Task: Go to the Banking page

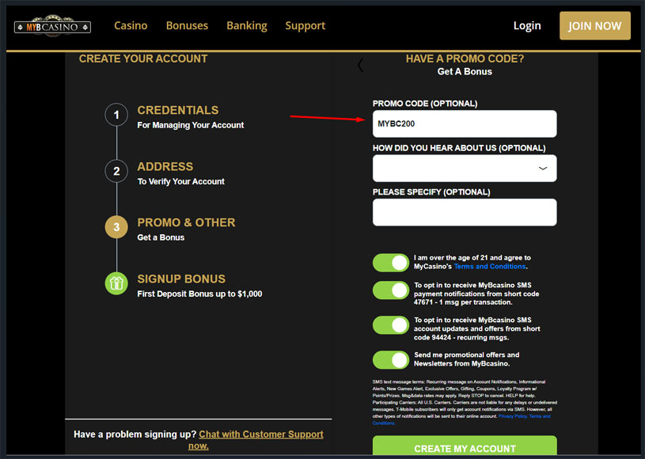Action: 247,25
